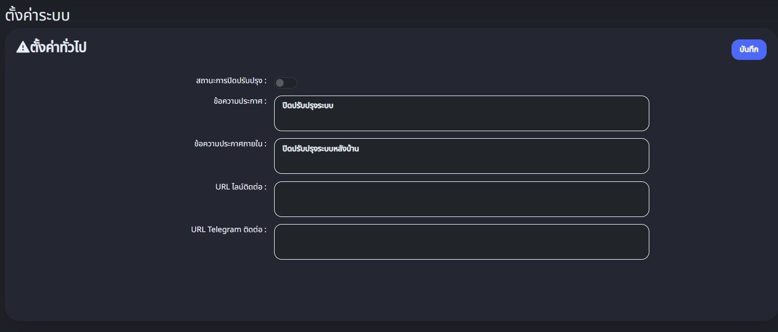Click the warning triangle icon beside ตั้งค่าทั่วไป

(23, 48)
